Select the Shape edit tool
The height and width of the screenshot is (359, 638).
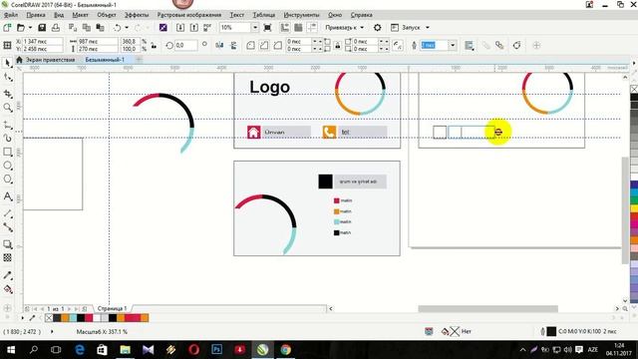[7, 78]
